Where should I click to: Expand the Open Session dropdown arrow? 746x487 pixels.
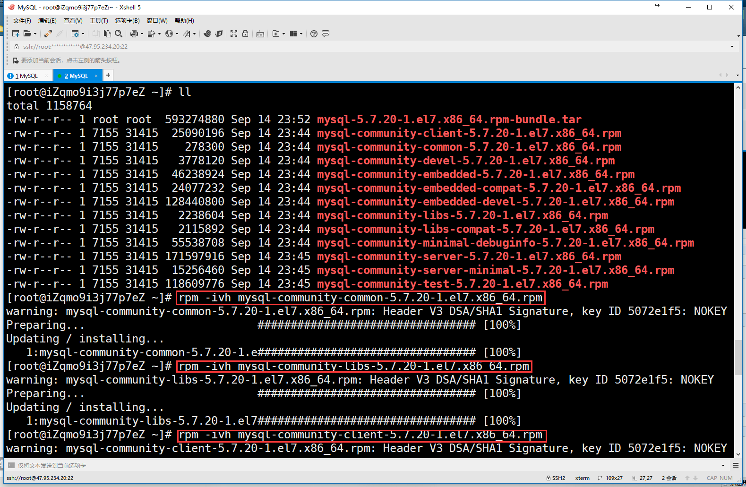coord(35,34)
